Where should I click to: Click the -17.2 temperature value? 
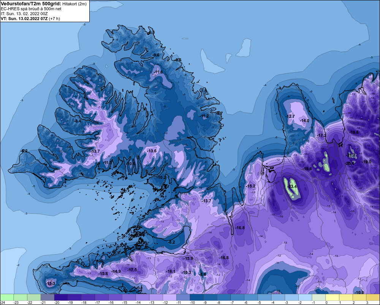pos(322,135)
